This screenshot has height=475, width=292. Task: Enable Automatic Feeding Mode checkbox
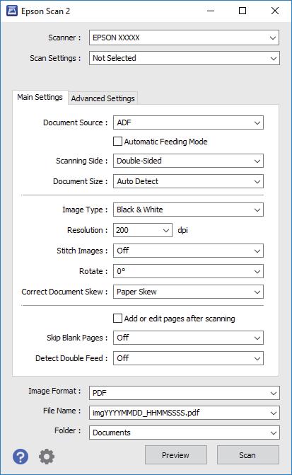click(117, 141)
